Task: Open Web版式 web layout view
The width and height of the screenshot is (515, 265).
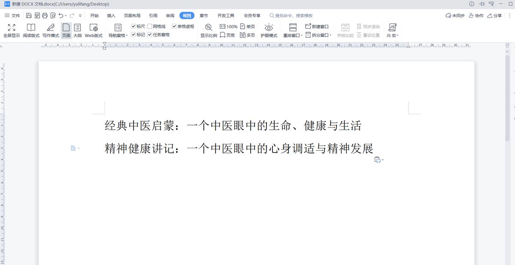Action: 93,30
